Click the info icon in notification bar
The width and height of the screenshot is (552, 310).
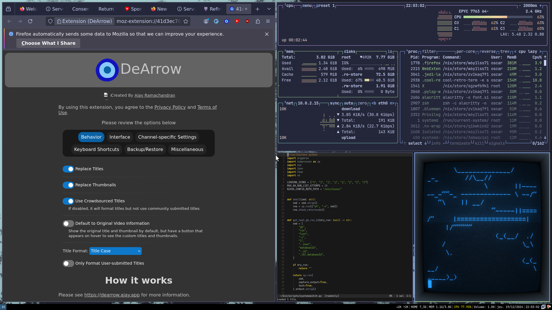pos(11,34)
